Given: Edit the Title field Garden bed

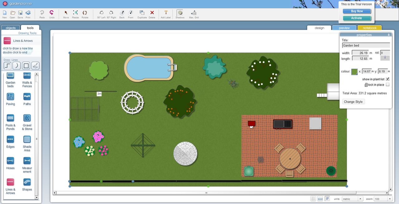Looking at the screenshot, I should click(x=366, y=45).
